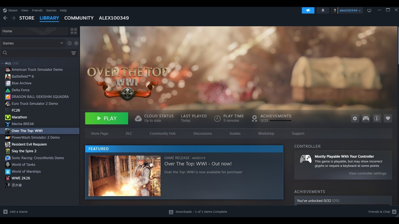Collapse the ALL games category
This screenshot has width=399, height=224.
[x=3, y=63]
